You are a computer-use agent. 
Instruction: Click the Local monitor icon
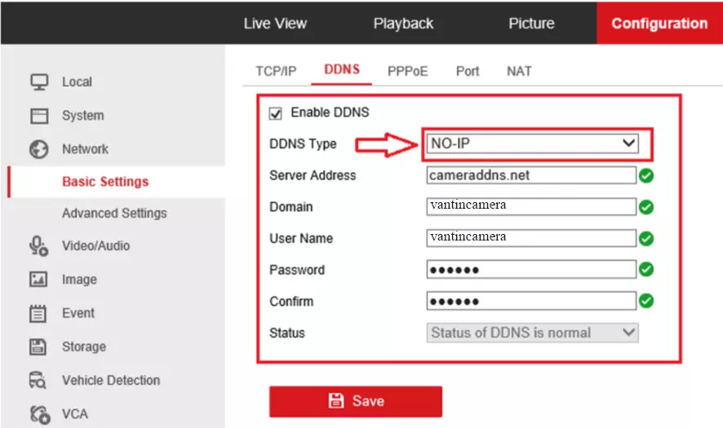[x=39, y=82]
